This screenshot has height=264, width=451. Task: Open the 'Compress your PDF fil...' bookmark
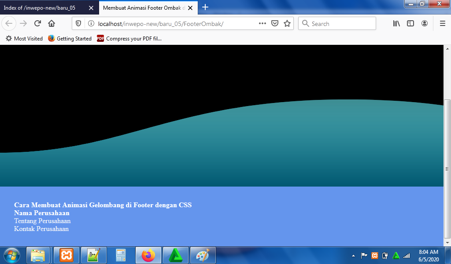[x=129, y=38]
